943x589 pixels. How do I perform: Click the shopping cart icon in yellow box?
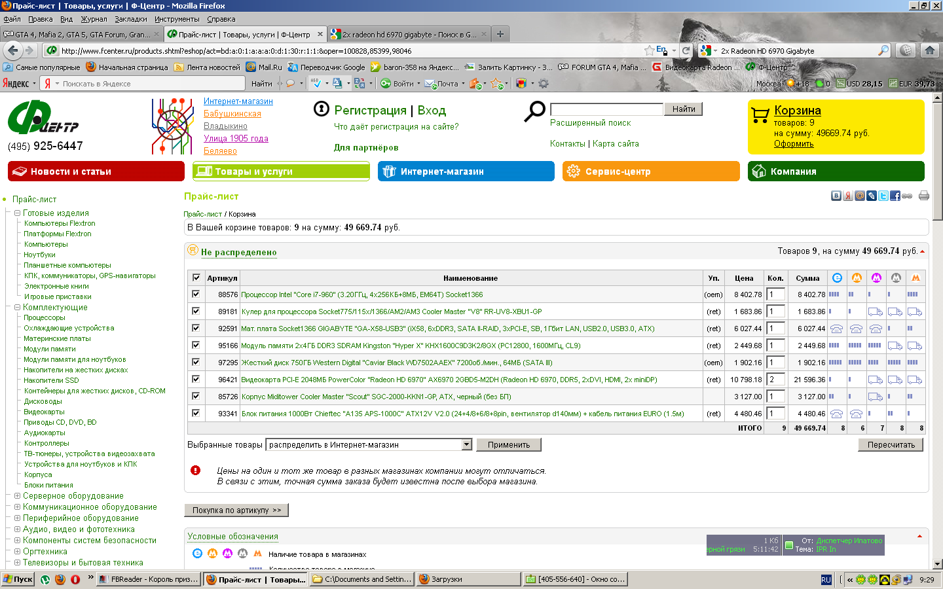tap(760, 115)
